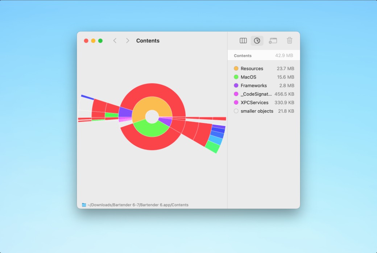Viewport: 377px width, 253px height.
Task: Go forward with the right chevron
Action: pos(128,41)
